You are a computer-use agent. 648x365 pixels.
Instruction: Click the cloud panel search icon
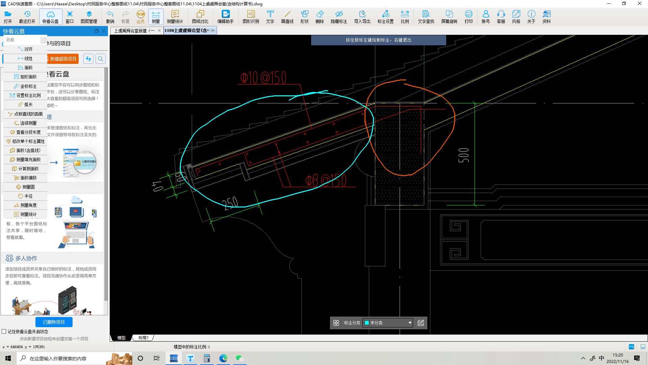coord(101,59)
